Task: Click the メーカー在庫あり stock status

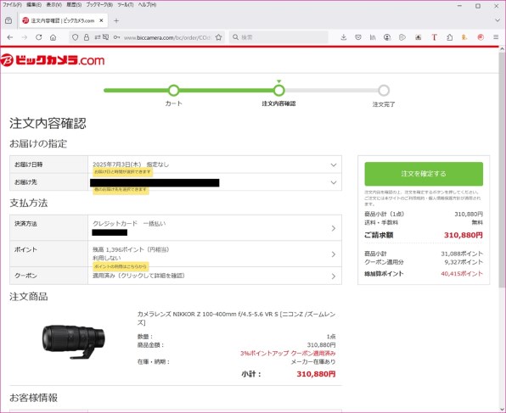Action: tap(313, 362)
